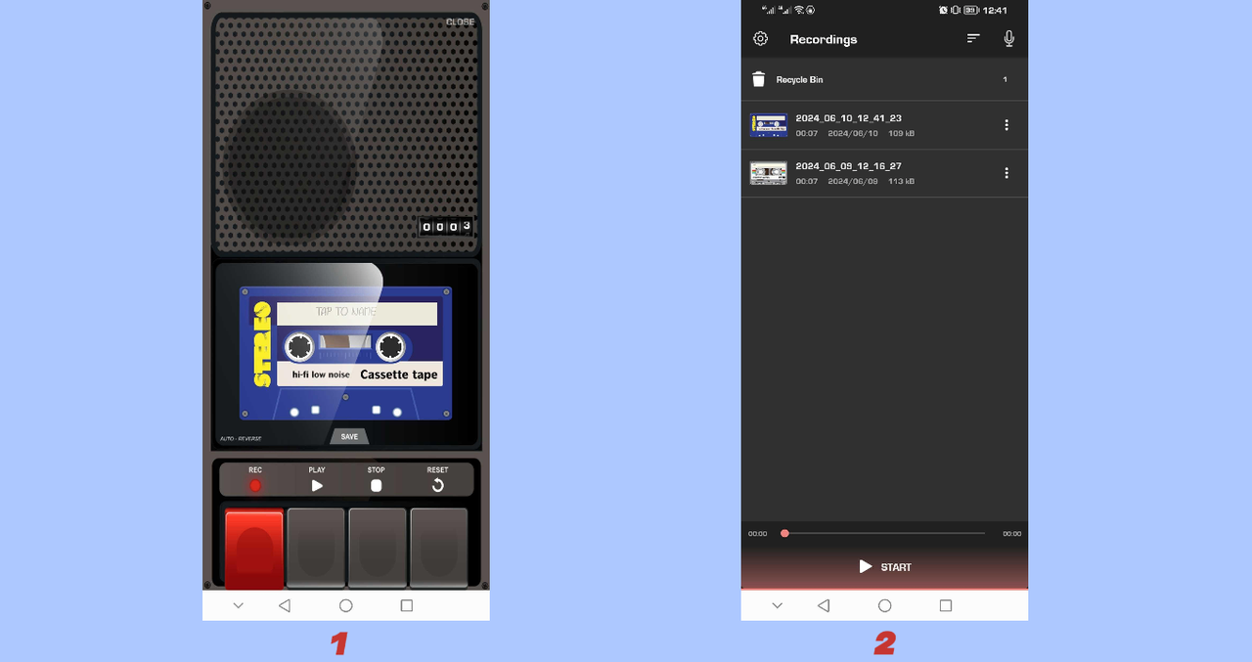Image resolution: width=1252 pixels, height=662 pixels.
Task: Open settings gear in Recordings screen
Action: click(x=760, y=39)
